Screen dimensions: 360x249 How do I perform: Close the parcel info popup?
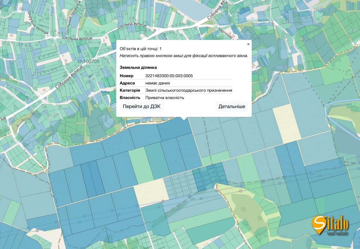point(248,44)
